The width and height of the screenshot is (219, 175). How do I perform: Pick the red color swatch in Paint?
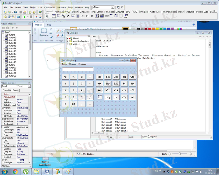coord(150,29)
